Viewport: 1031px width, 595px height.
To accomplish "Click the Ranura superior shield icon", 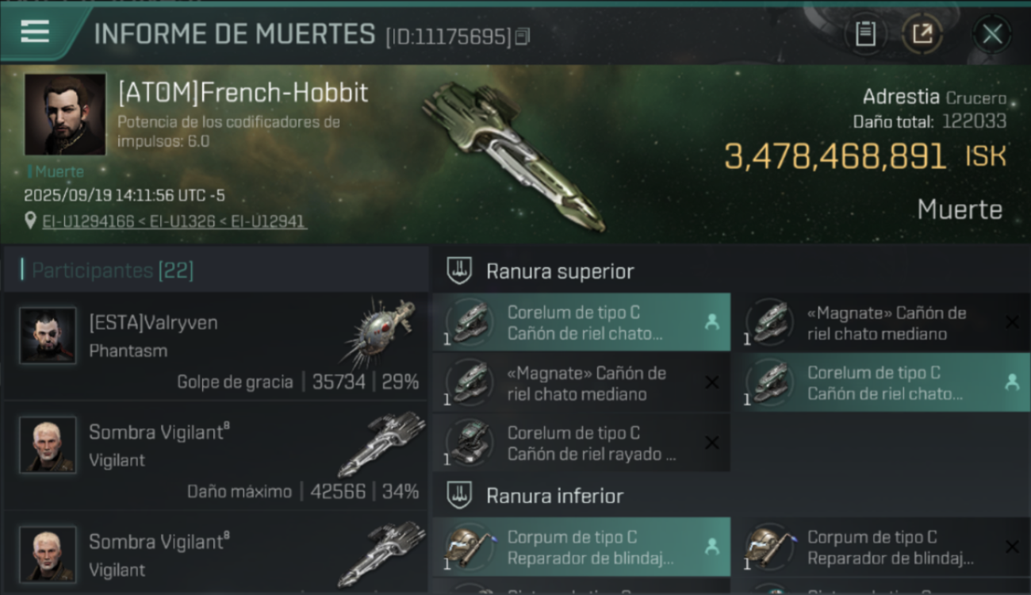I will (459, 271).
